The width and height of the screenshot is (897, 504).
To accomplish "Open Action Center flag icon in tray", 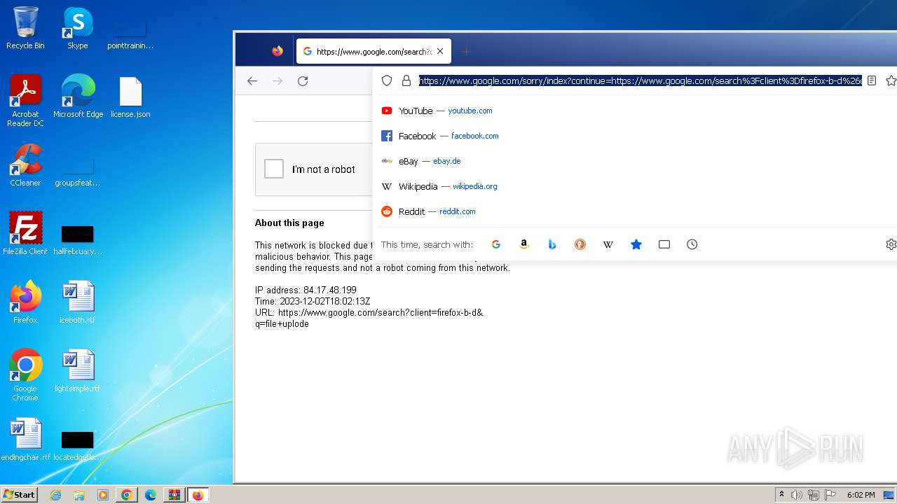I will [x=830, y=495].
